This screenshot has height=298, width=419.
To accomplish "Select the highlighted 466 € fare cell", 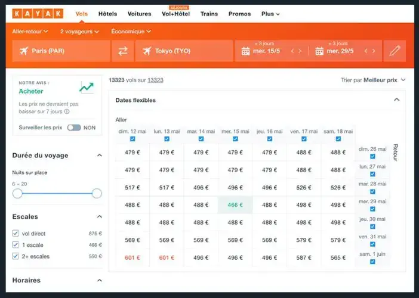I will click(235, 205).
